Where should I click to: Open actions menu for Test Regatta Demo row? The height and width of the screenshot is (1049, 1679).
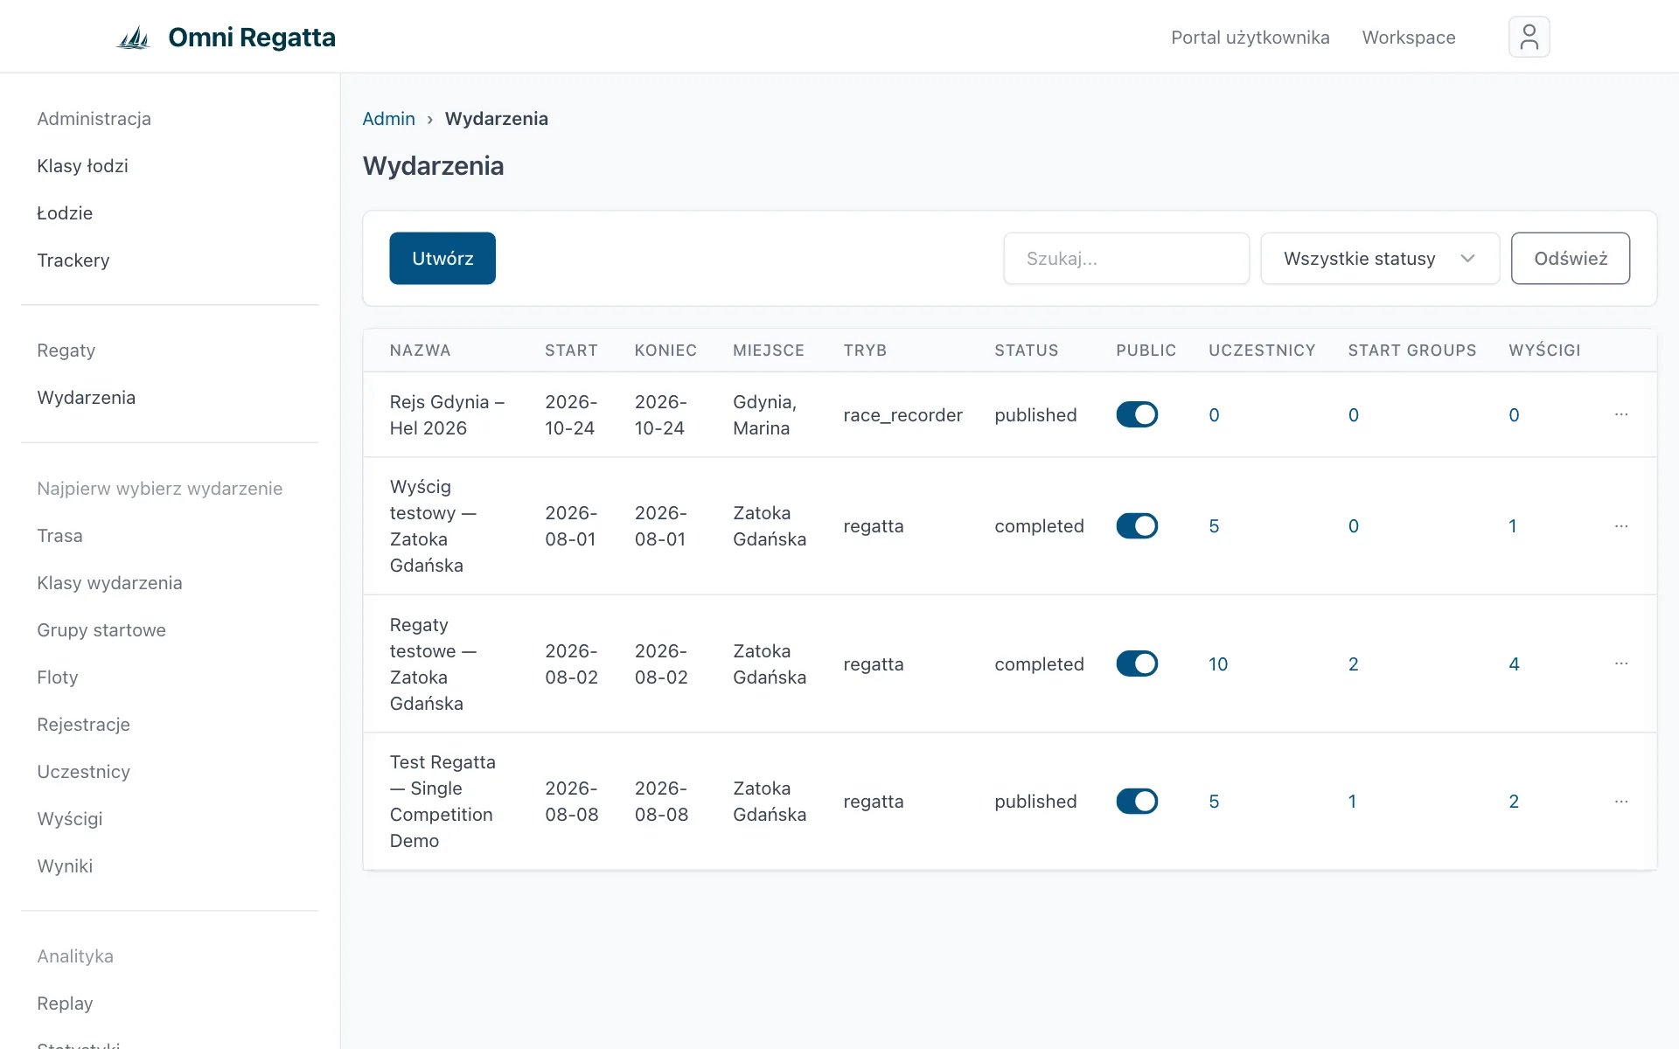1621,802
